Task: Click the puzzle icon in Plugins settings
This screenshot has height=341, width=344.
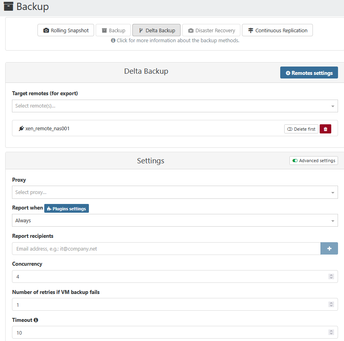Action: point(49,209)
